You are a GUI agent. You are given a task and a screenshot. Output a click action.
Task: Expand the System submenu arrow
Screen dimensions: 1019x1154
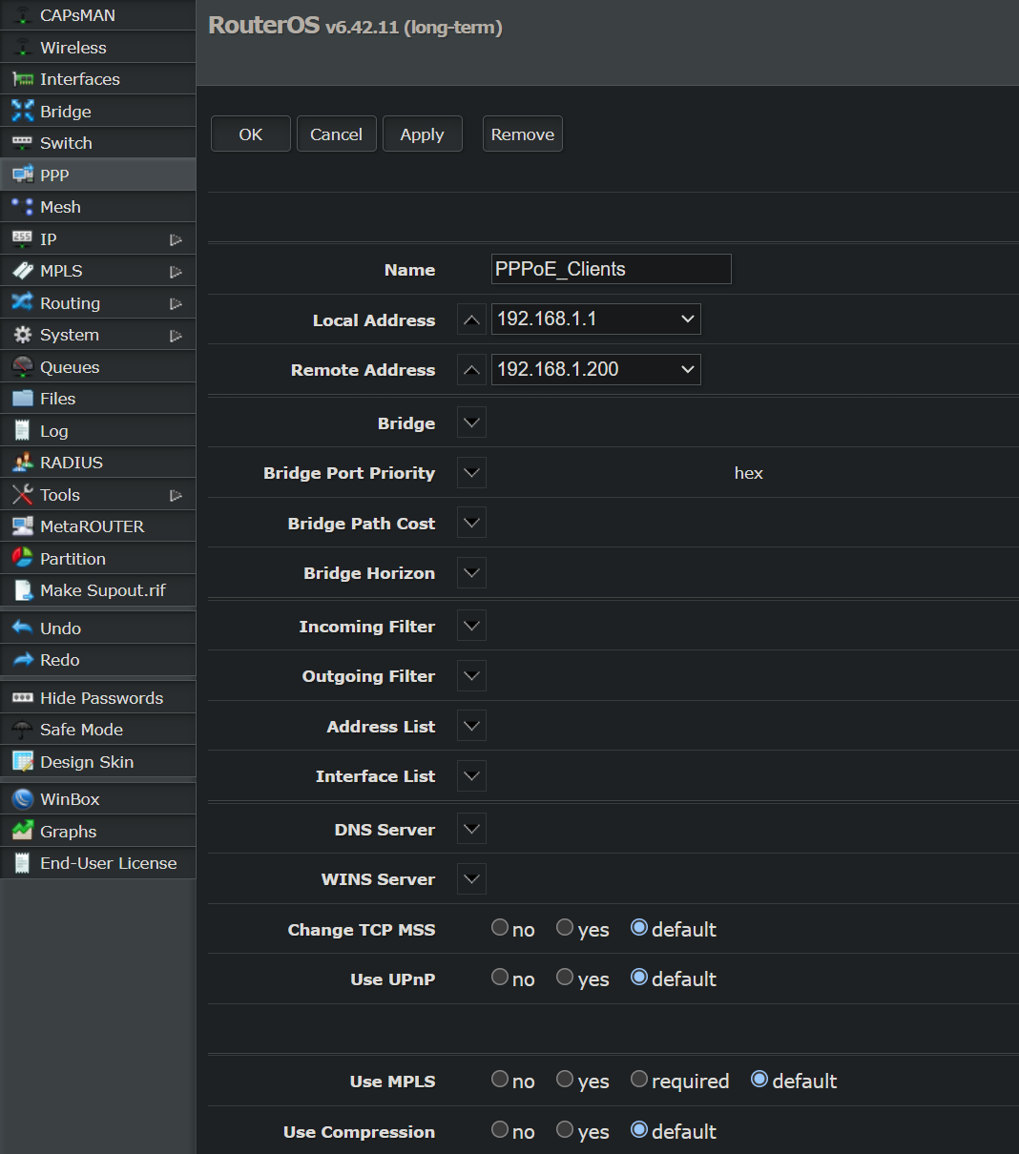(176, 336)
